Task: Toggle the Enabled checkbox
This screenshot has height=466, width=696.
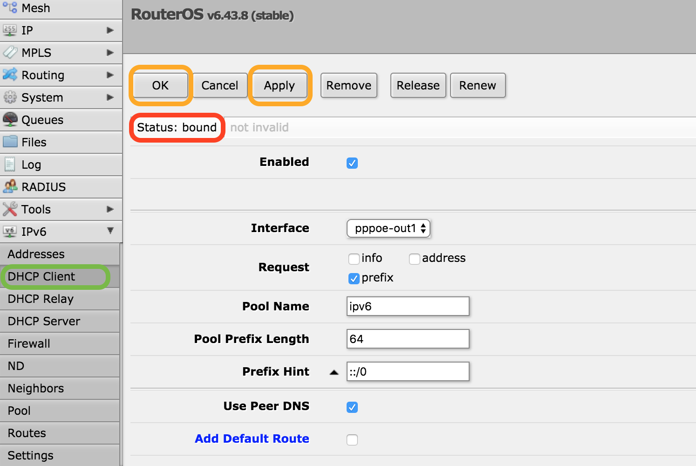Action: 352,163
